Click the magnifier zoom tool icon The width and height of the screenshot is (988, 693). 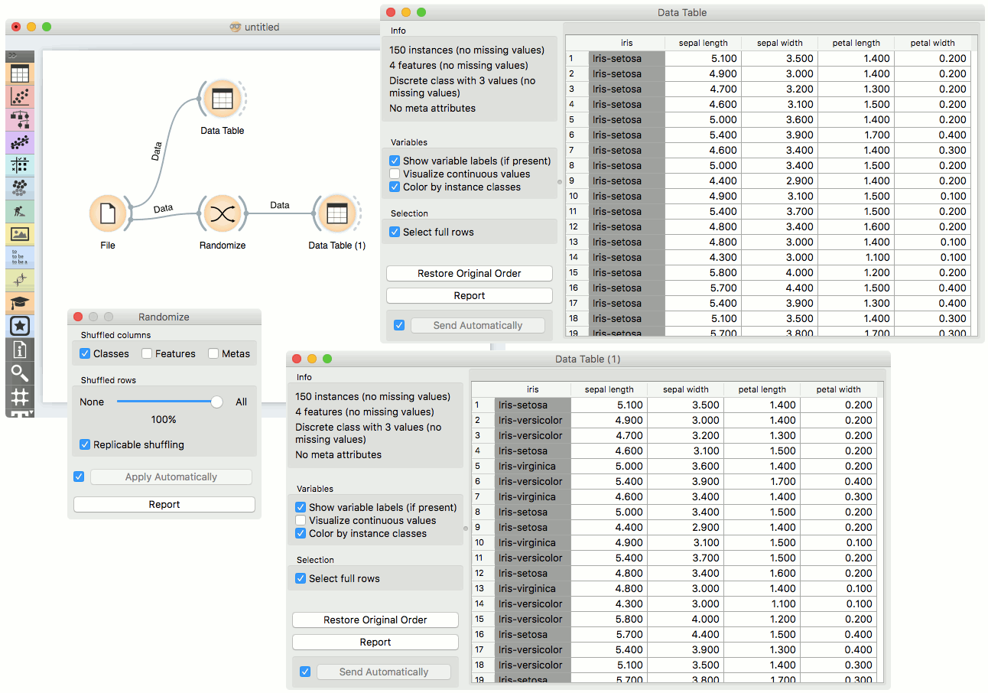pyautogui.click(x=20, y=373)
